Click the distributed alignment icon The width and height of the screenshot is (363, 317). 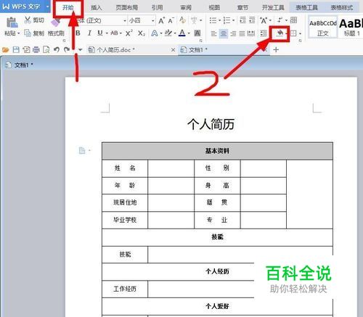(251, 33)
